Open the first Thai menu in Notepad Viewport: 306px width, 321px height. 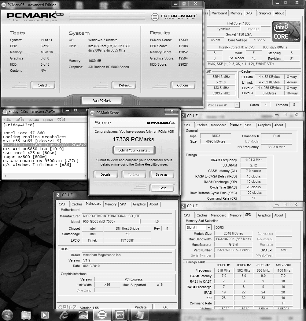coord(8,120)
